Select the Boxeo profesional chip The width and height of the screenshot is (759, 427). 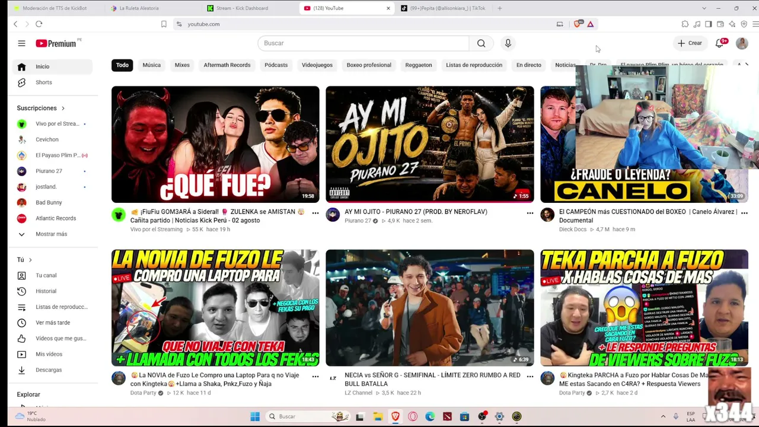coord(369,65)
